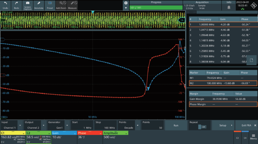Screen dimensions: 258x144
Task: Click the Redo icon
Action: click(x=17, y=5)
